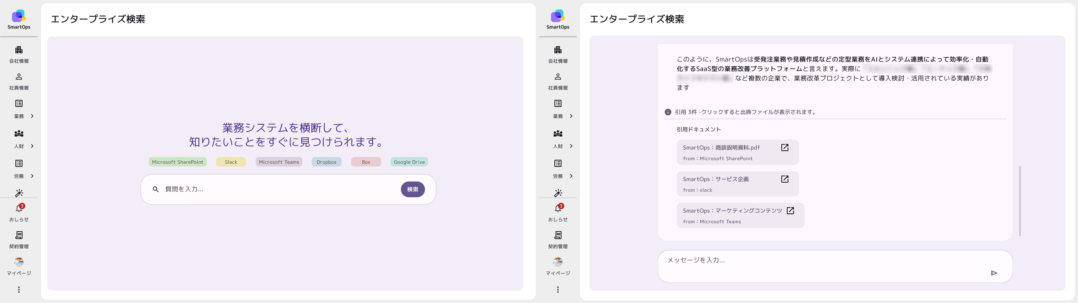The width and height of the screenshot is (1078, 303).
Task: Click the chat panel vertical scrollbar
Action: coord(1020,201)
